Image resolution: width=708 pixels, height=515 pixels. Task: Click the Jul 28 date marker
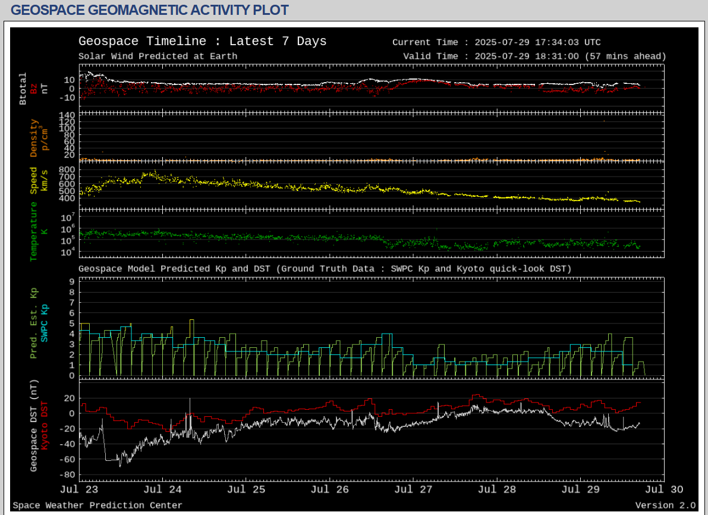[x=497, y=489]
